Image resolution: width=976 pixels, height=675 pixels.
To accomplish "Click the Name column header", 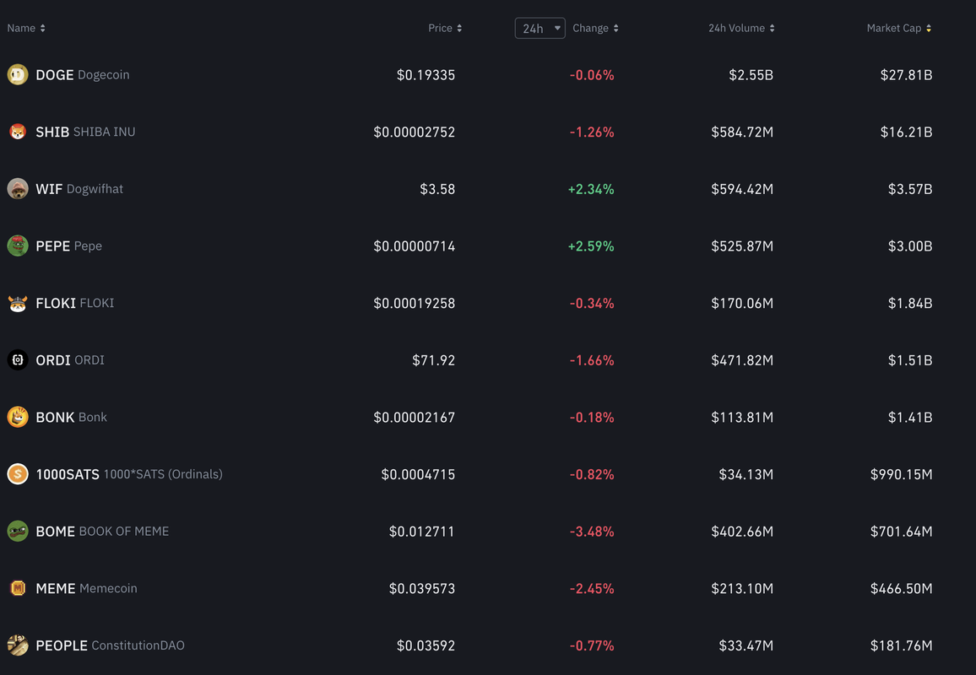I will 21,28.
